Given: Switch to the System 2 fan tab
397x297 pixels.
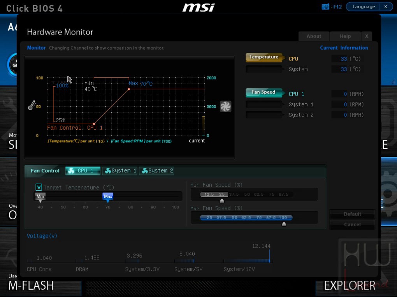Looking at the screenshot, I should (x=157, y=171).
